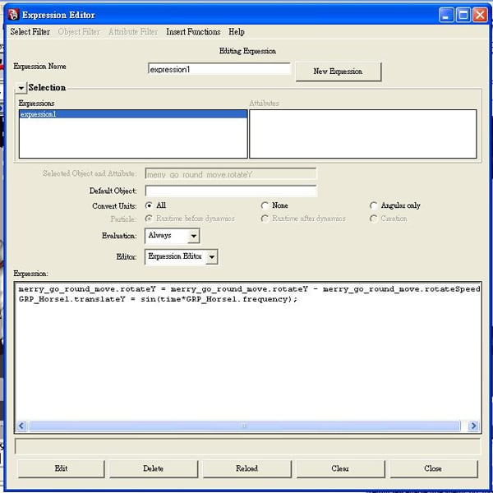The width and height of the screenshot is (493, 493).
Task: Click the horizontal scrollbar thumb
Action: (244, 426)
